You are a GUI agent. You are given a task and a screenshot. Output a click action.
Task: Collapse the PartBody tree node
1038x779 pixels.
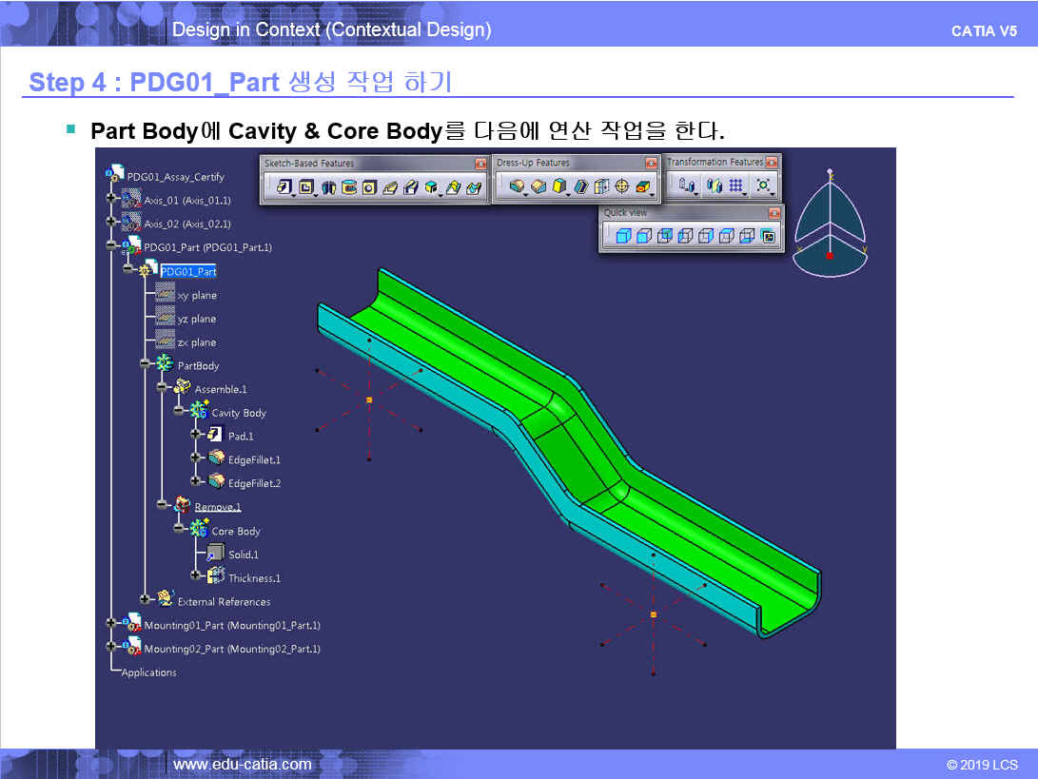coord(145,365)
